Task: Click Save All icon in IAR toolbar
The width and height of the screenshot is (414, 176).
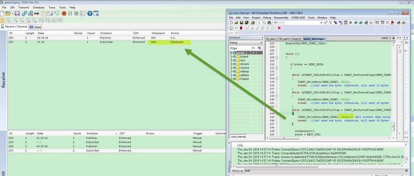Action: coord(247,23)
